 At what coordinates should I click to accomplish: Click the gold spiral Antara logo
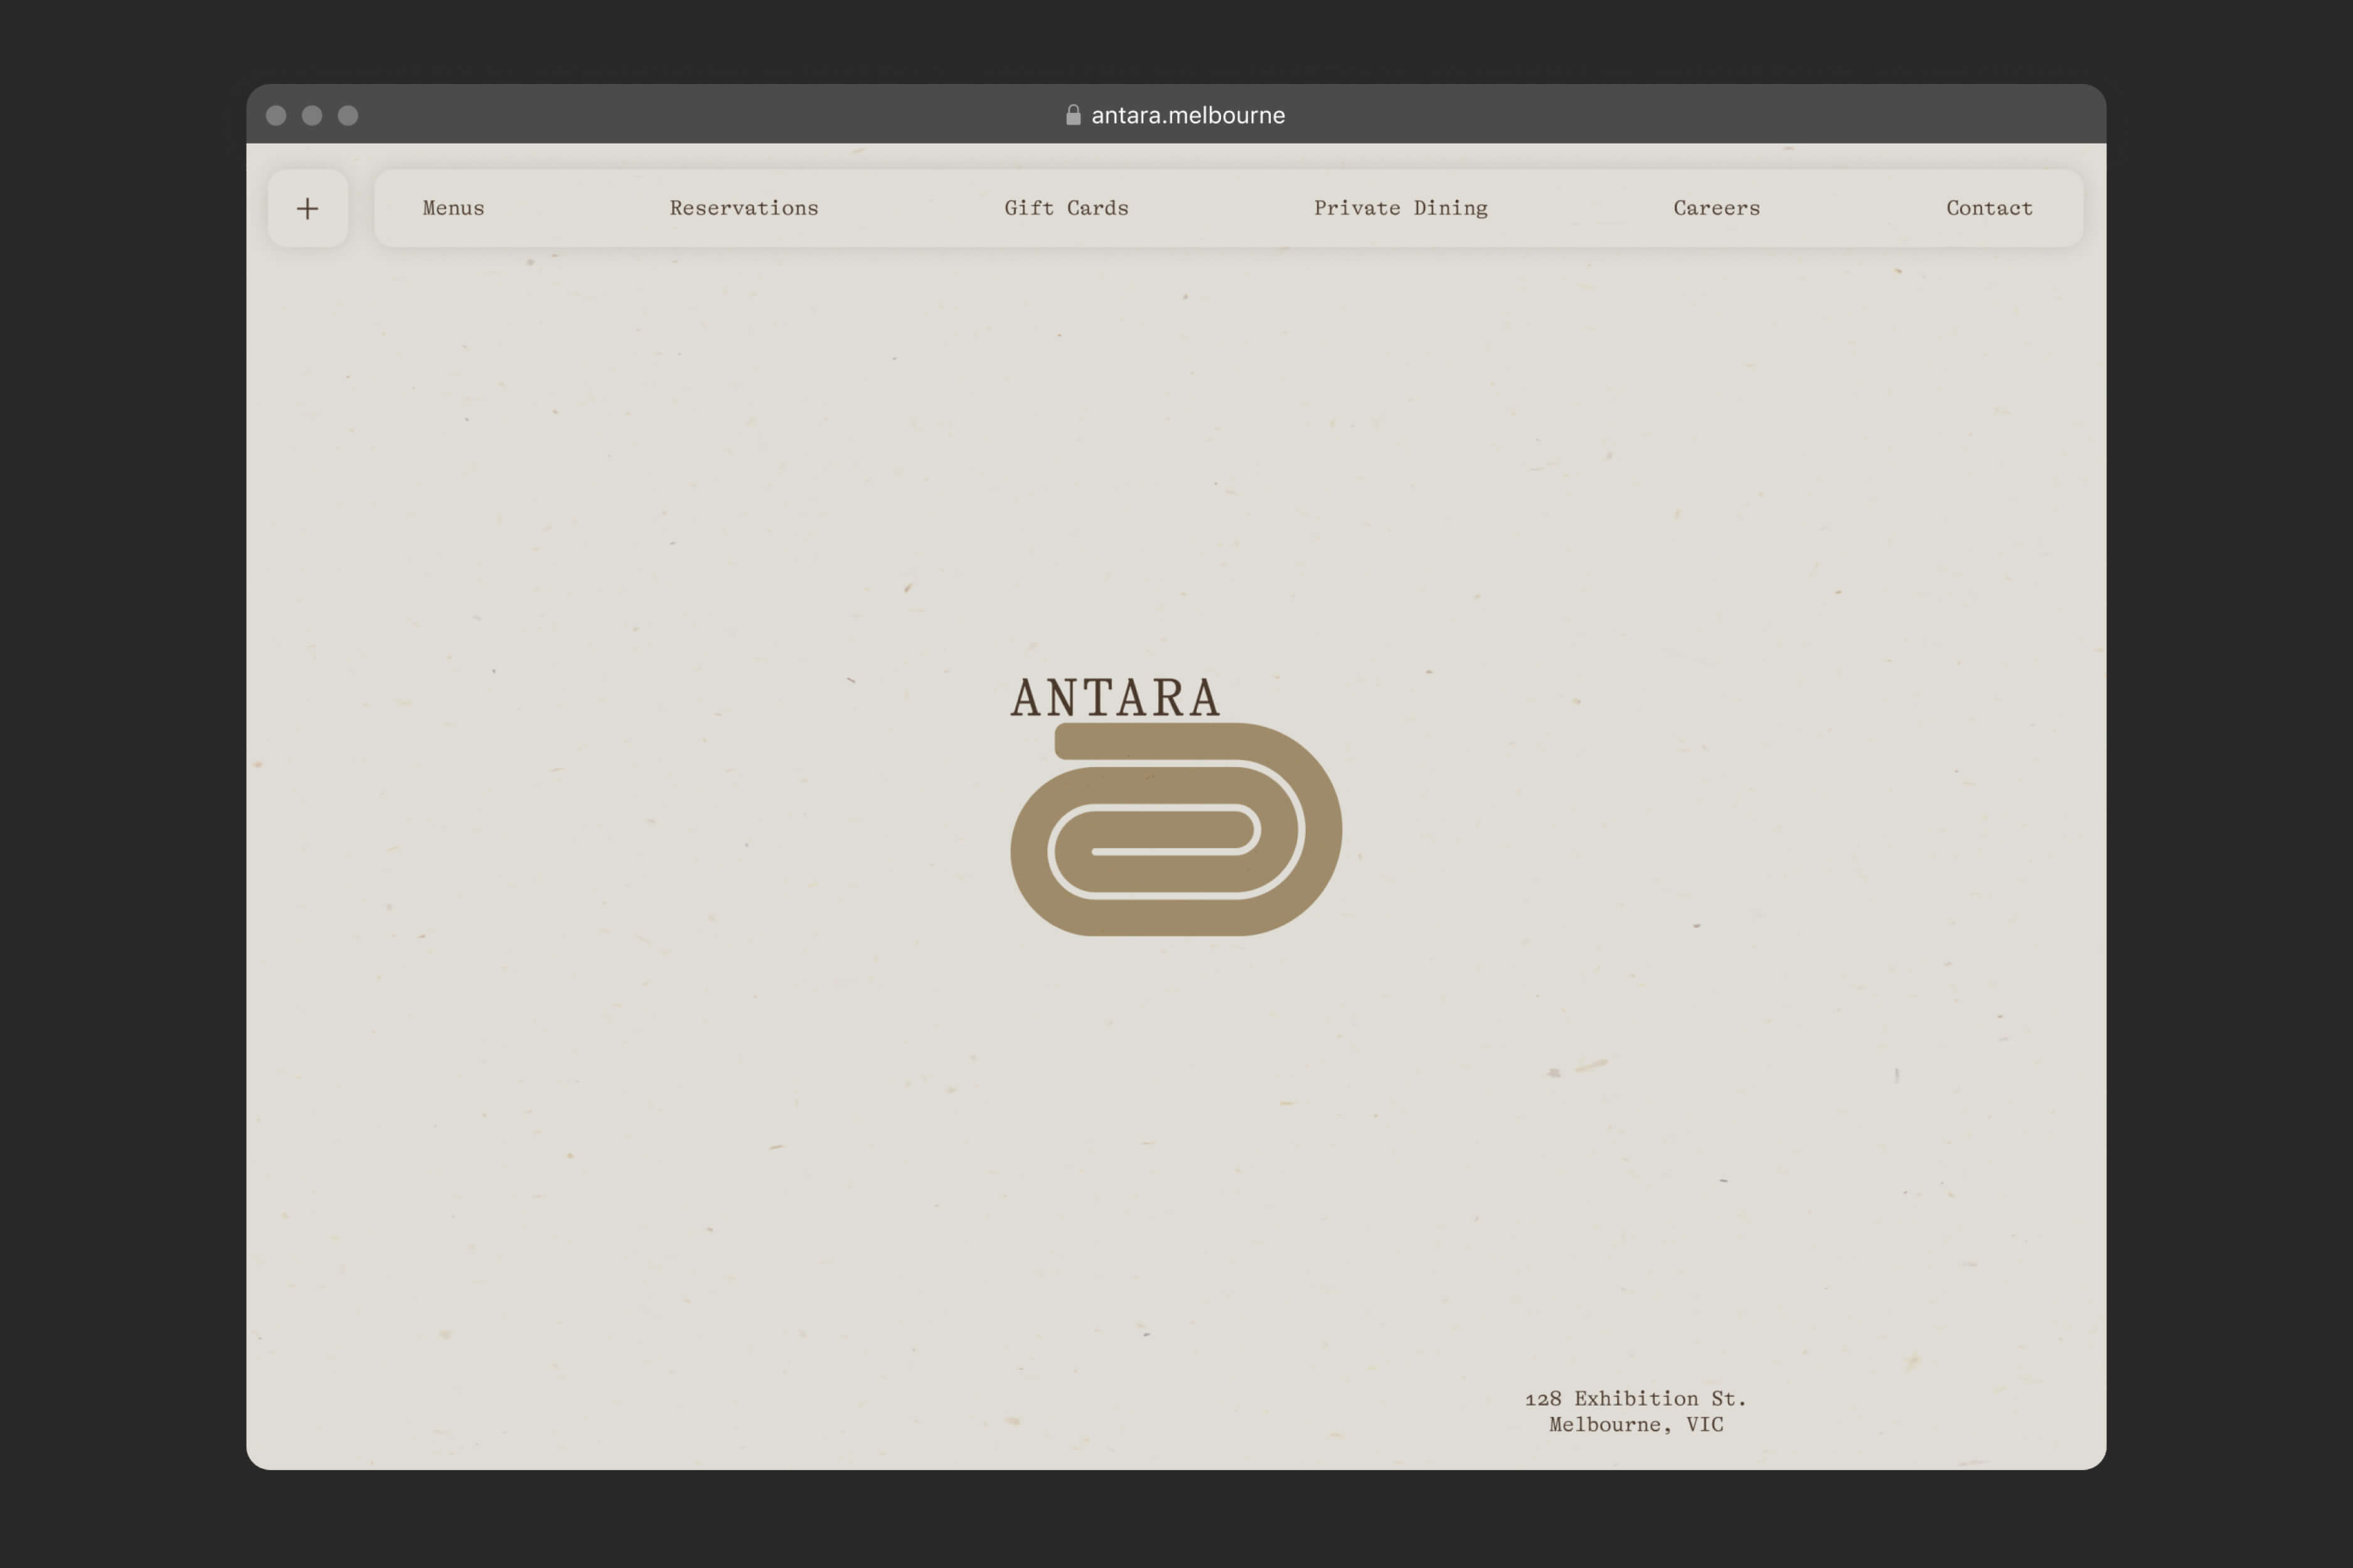1176,830
